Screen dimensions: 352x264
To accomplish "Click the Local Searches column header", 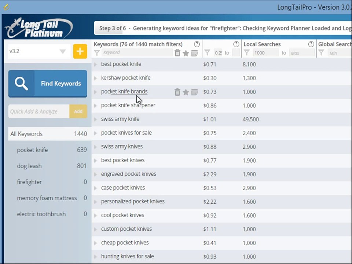I will [262, 44].
